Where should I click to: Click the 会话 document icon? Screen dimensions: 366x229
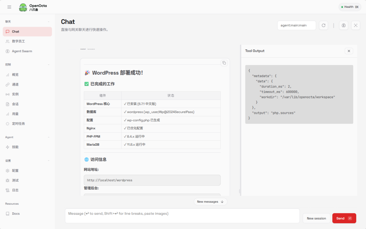click(7, 104)
